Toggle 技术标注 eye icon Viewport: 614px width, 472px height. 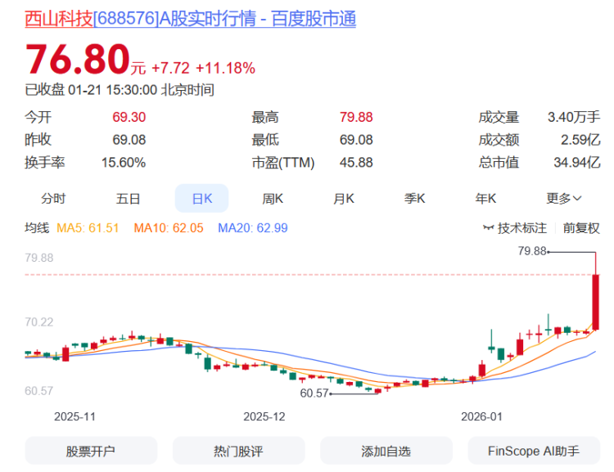(488, 227)
